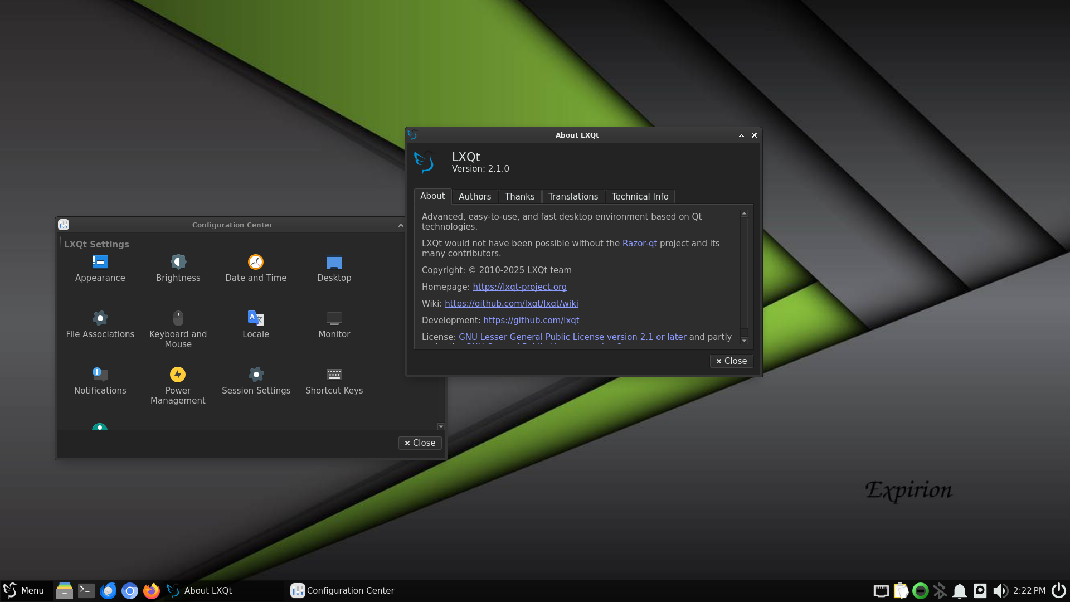Open the GNU Lesser General Public License link
Screen dimensions: 1070x602
572,337
